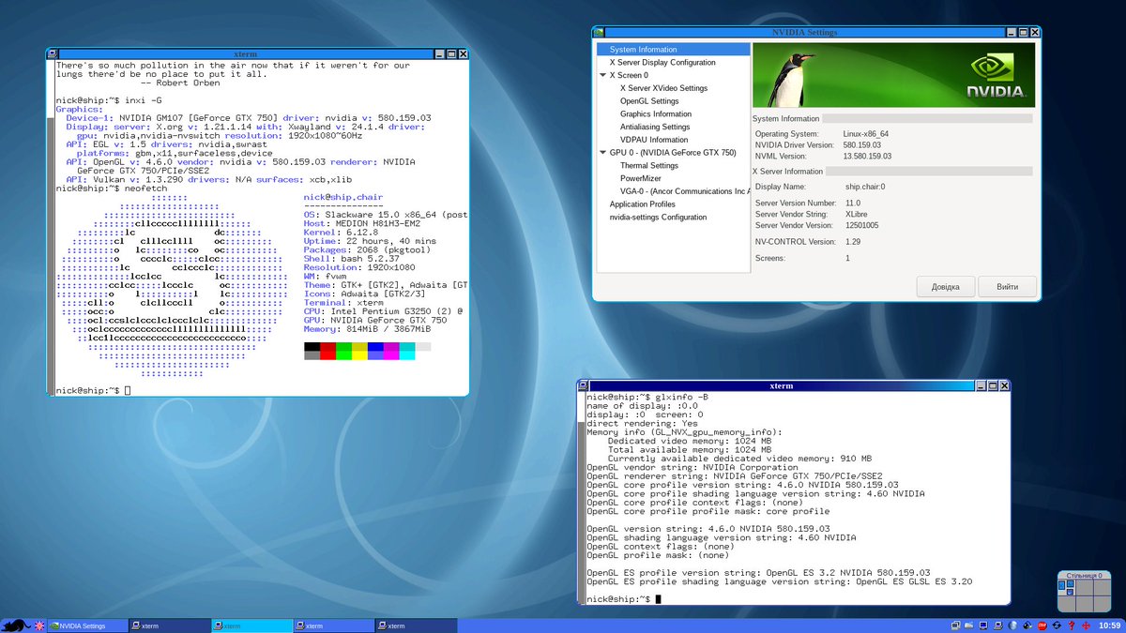The width and height of the screenshot is (1126, 633).
Task: Click the Стільниця 0 pager title
Action: [1084, 574]
